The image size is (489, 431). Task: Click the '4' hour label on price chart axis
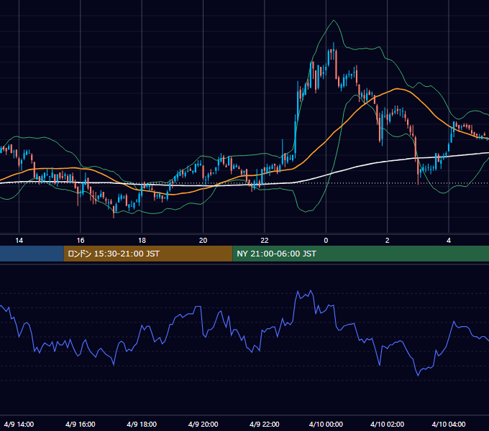coord(449,241)
